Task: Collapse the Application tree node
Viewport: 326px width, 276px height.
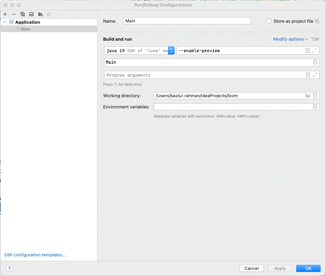Action: [5, 22]
